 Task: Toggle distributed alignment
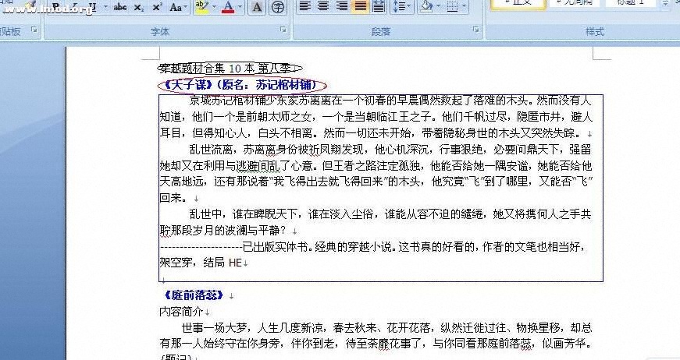379,6
